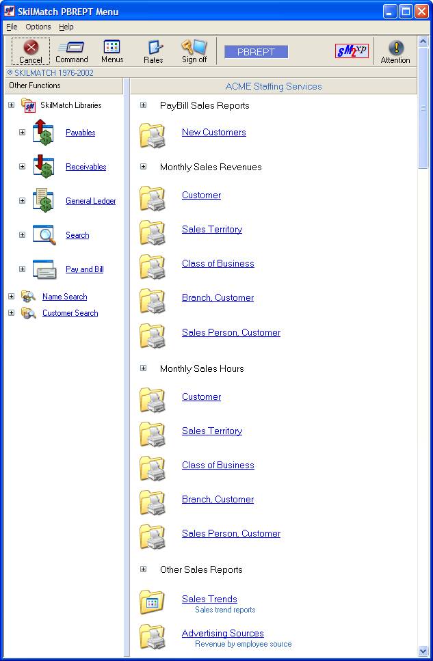Open the Menus toolbar icon

click(x=111, y=46)
